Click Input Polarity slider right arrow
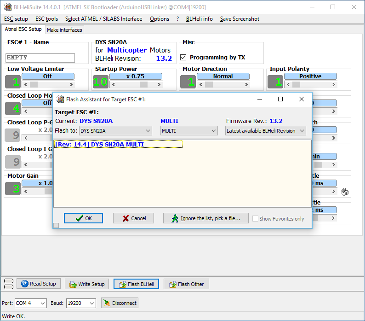The image size is (365, 321). 334,84
